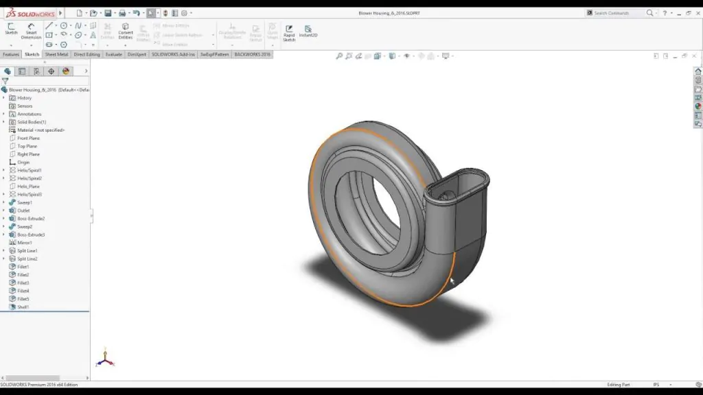Expand the Outlet feature
703x395 pixels.
[3, 211]
